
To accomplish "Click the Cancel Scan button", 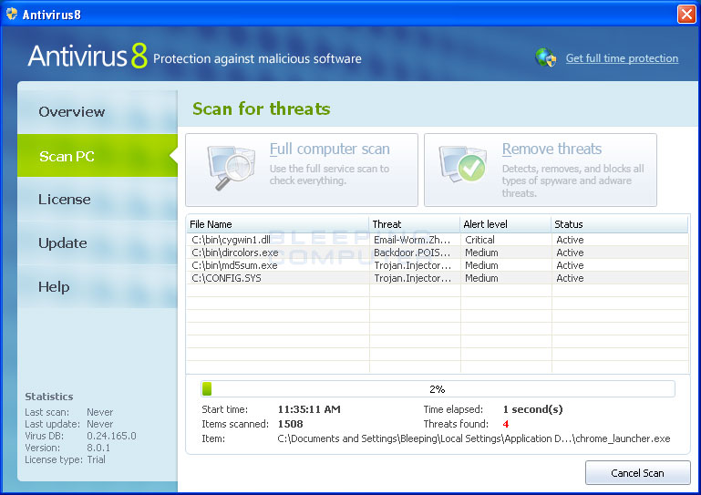I will (637, 472).
